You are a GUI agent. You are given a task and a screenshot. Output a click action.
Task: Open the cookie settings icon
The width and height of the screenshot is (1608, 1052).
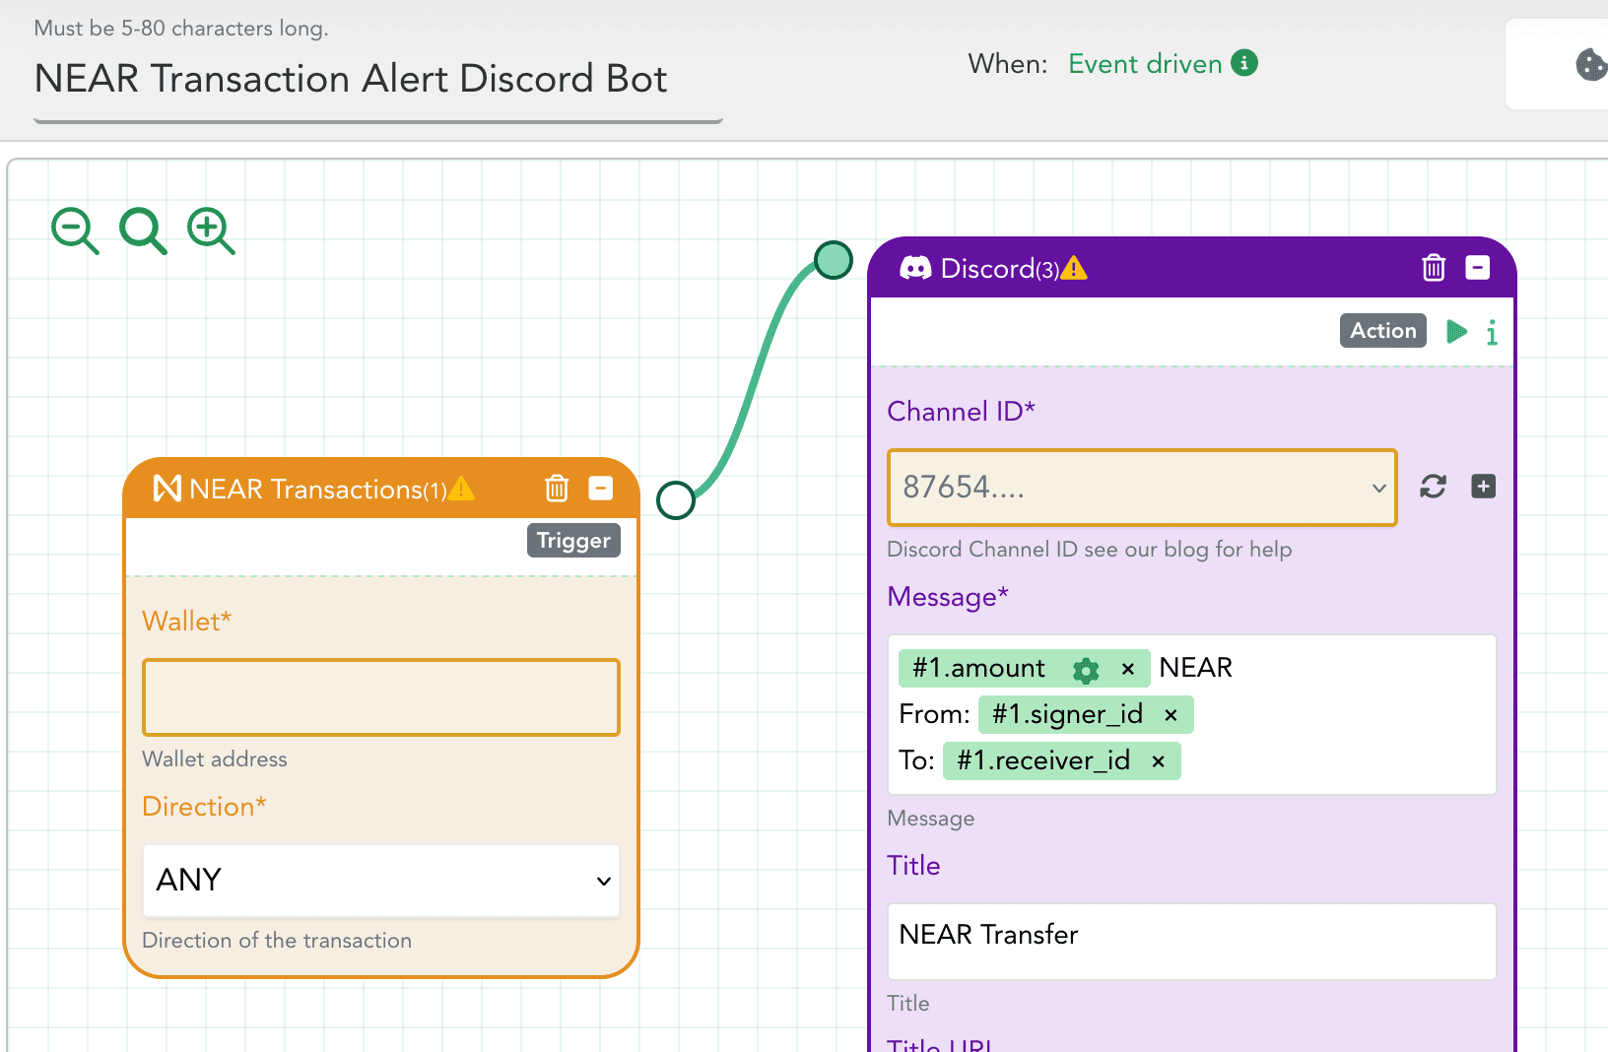1591,65
